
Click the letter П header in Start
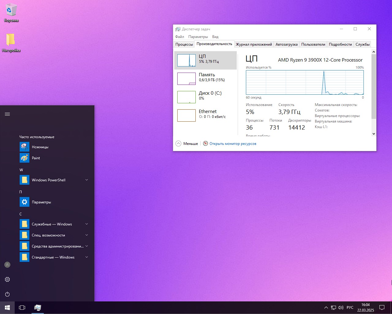(x=21, y=192)
